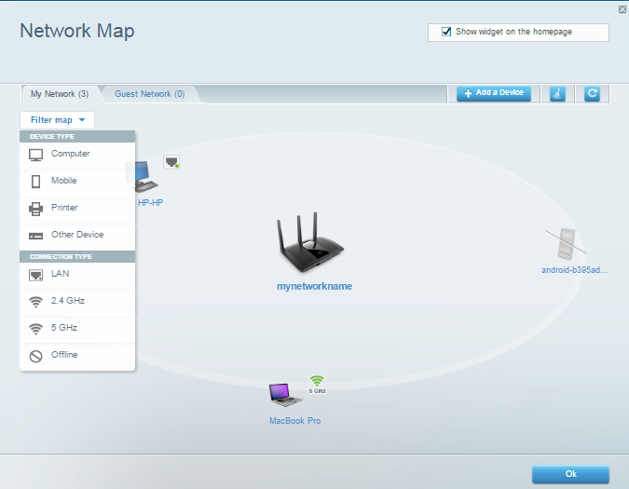This screenshot has height=489, width=629.
Task: Click the clear device list broom icon
Action: (x=557, y=94)
